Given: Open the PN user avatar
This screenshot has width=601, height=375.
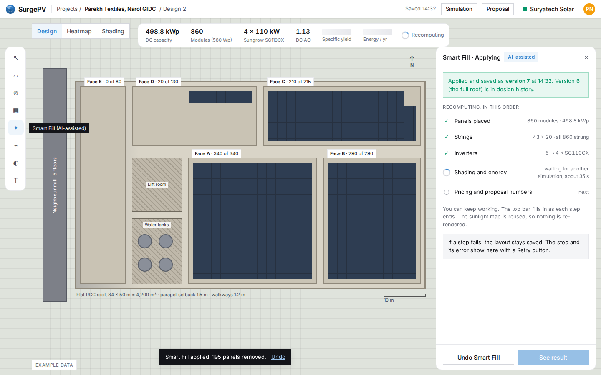Looking at the screenshot, I should click(x=589, y=9).
